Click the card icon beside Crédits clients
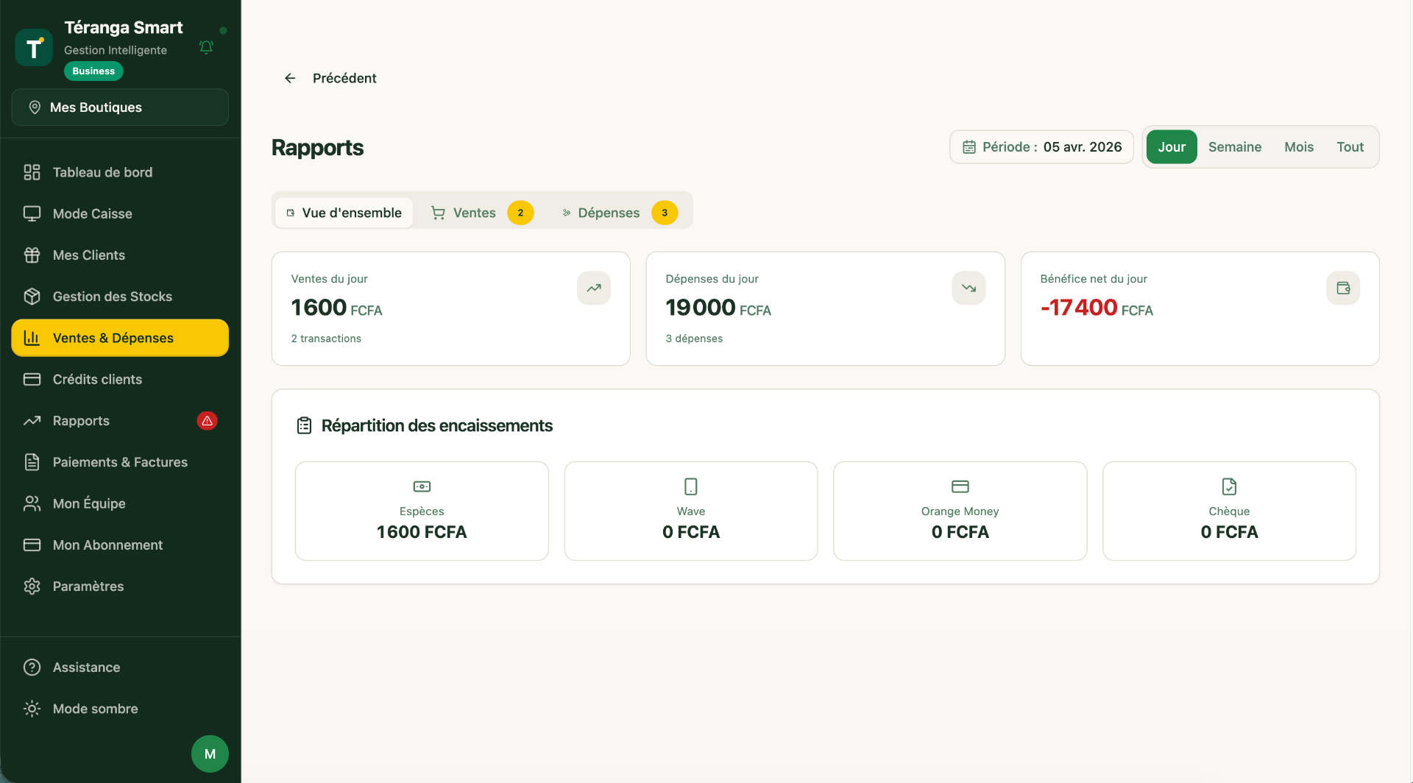 32,380
